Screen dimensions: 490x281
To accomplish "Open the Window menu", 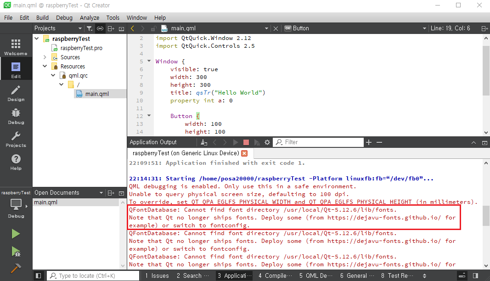I will pyautogui.click(x=136, y=18).
